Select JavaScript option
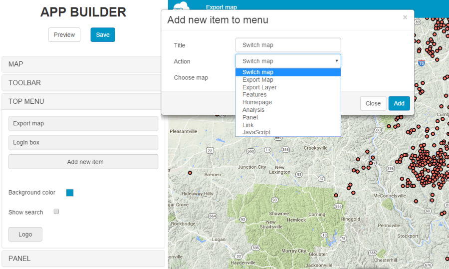Image resolution: width=449 pixels, height=269 pixels. click(288, 132)
